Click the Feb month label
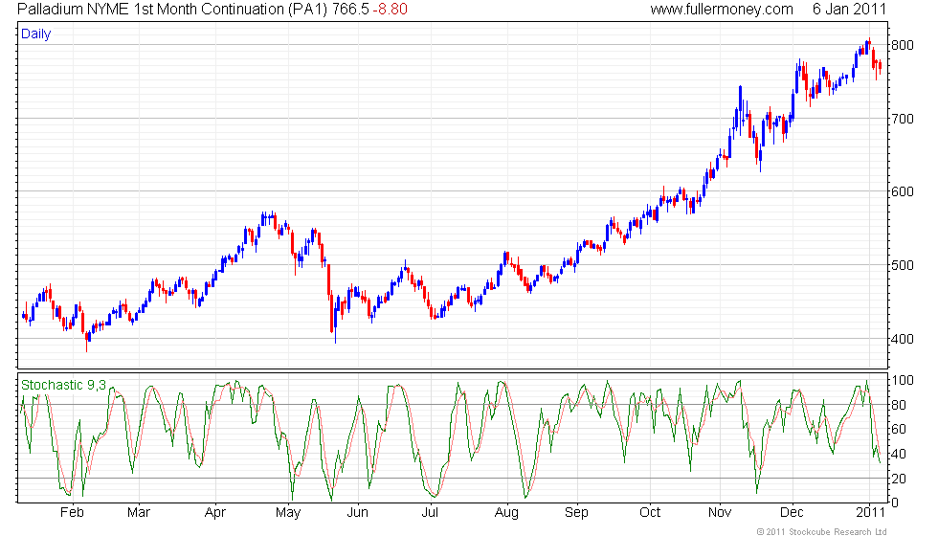 (73, 513)
